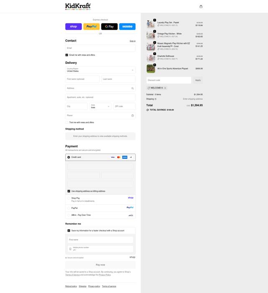Image resolution: width=268 pixels, height=293 pixels.
Task: Click the Sign in link
Action: [x=132, y=41]
